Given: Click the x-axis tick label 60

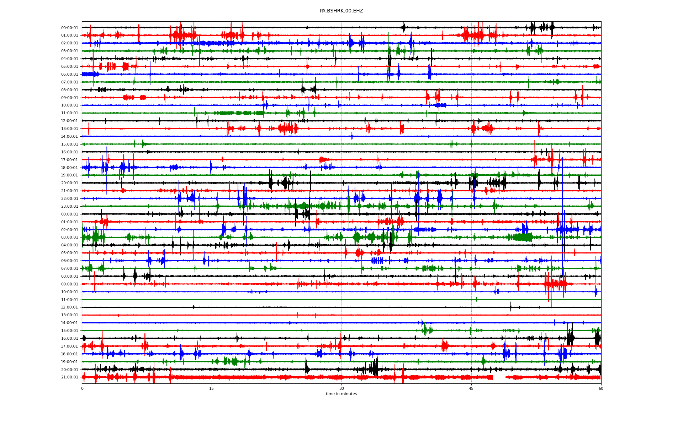Looking at the screenshot, I should pyautogui.click(x=601, y=388).
